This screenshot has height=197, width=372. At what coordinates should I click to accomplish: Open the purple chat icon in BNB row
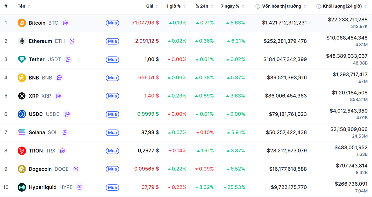59,78
